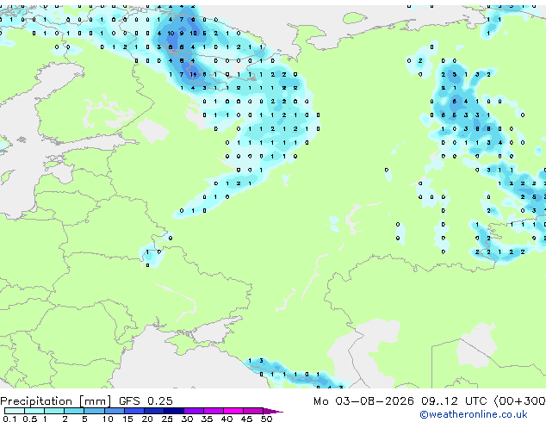The image size is (546, 422).
Task: Select the 25–30 mm dark blue swatch
Action: pos(174,411)
